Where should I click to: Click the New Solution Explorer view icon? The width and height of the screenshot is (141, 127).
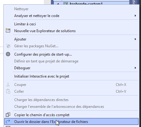coord(8,31)
